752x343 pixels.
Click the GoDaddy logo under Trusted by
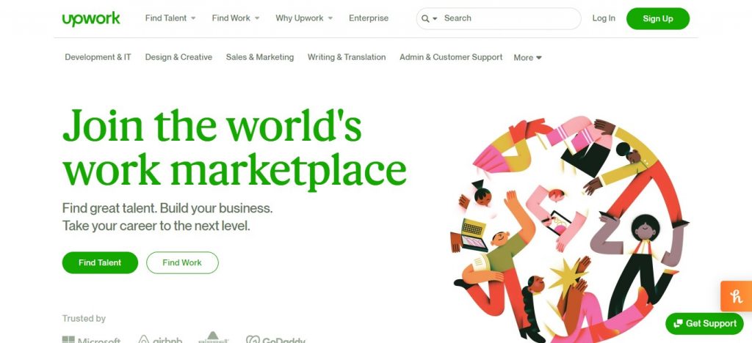point(276,339)
